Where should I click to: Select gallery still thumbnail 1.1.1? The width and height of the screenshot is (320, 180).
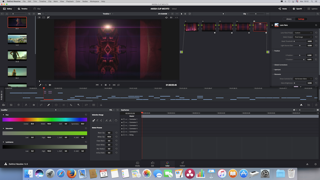coord(17,39)
